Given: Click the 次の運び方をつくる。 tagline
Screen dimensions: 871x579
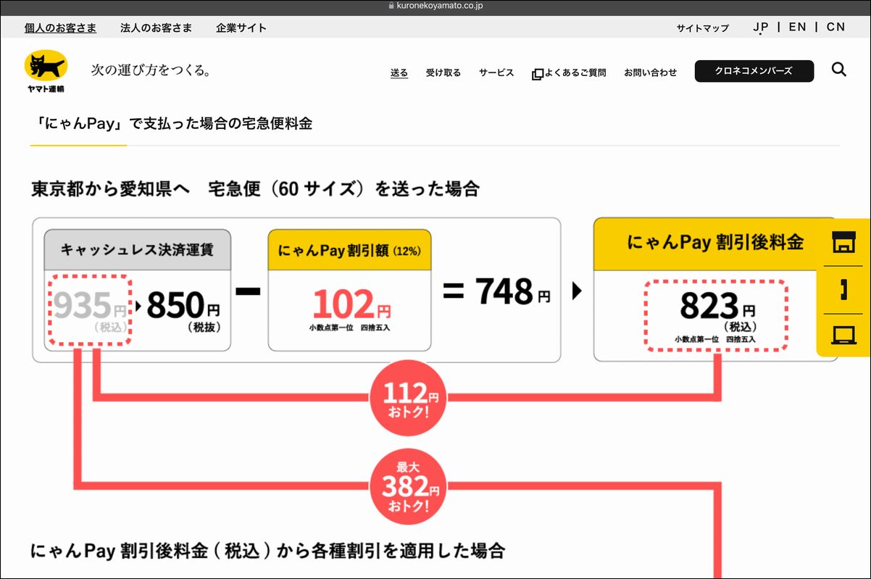Looking at the screenshot, I should point(151,70).
